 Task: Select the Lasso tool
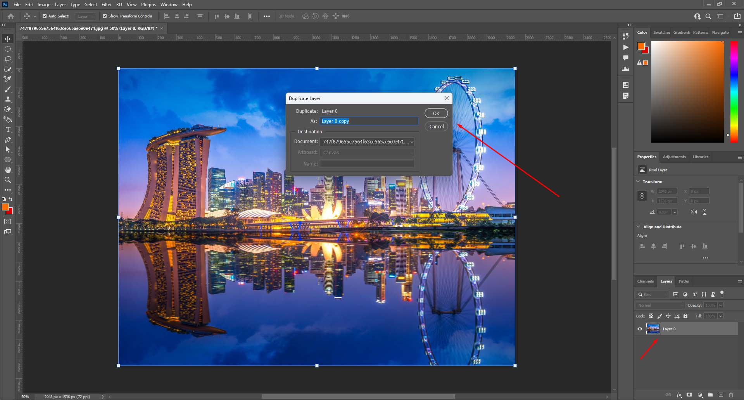pyautogui.click(x=8, y=59)
